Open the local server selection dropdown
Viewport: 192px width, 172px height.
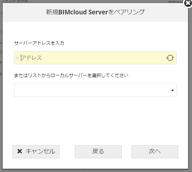[x=95, y=90]
